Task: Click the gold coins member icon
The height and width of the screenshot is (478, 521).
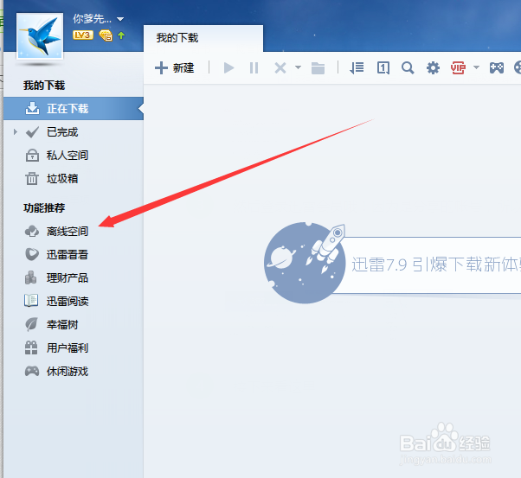Action: 106,35
